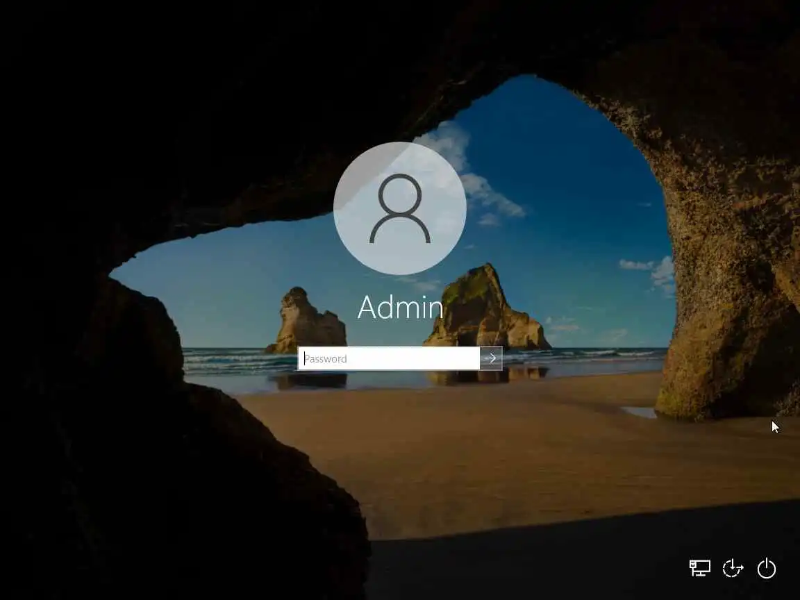Screen dimensions: 800x600
Task: Select the Admin user avatar
Action: (400, 208)
